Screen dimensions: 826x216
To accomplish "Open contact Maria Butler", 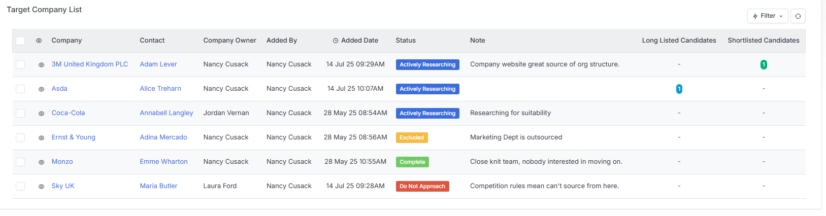I will [x=159, y=186].
